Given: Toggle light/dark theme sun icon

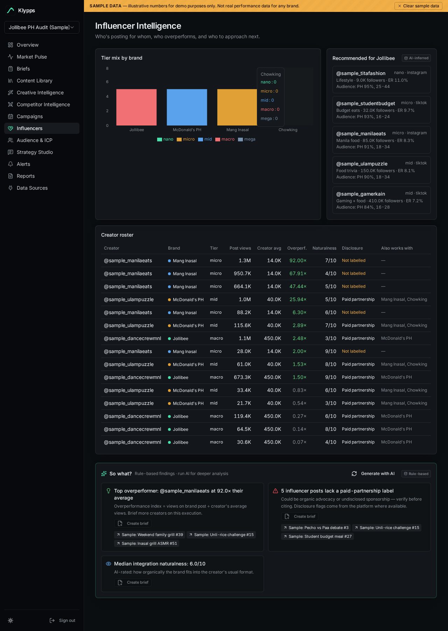Looking at the screenshot, I should tap(10, 620).
